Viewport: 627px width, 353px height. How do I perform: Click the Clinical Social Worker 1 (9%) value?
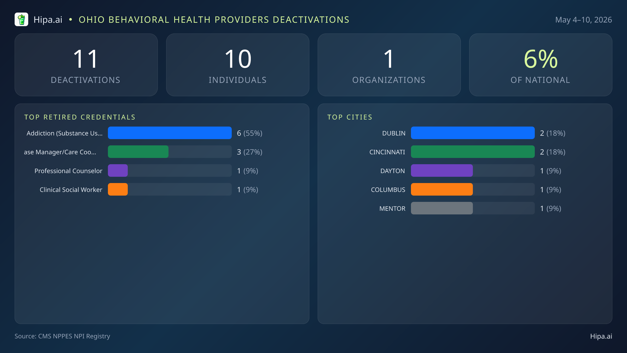247,190
